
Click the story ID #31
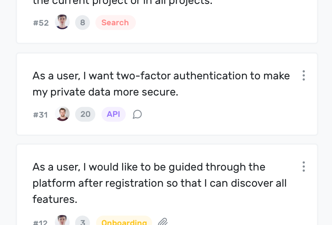coord(40,115)
